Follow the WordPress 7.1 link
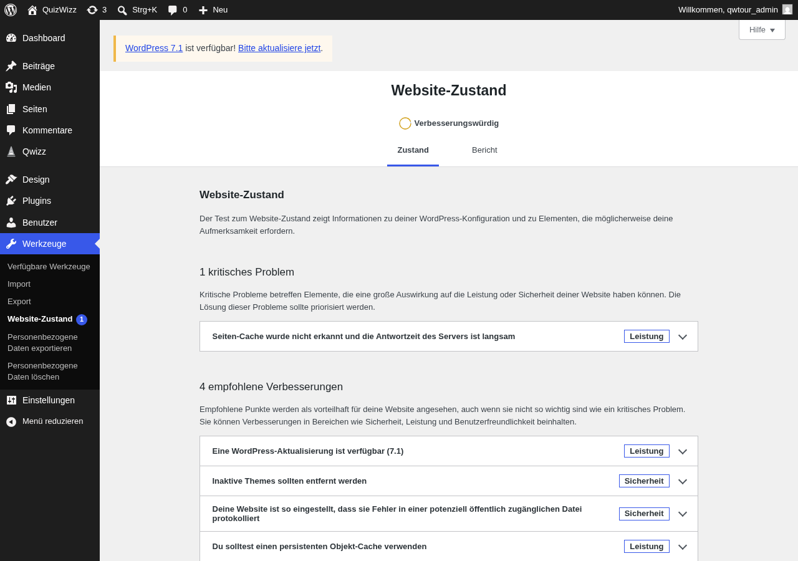Screen dimensions: 798x561 pos(154,48)
